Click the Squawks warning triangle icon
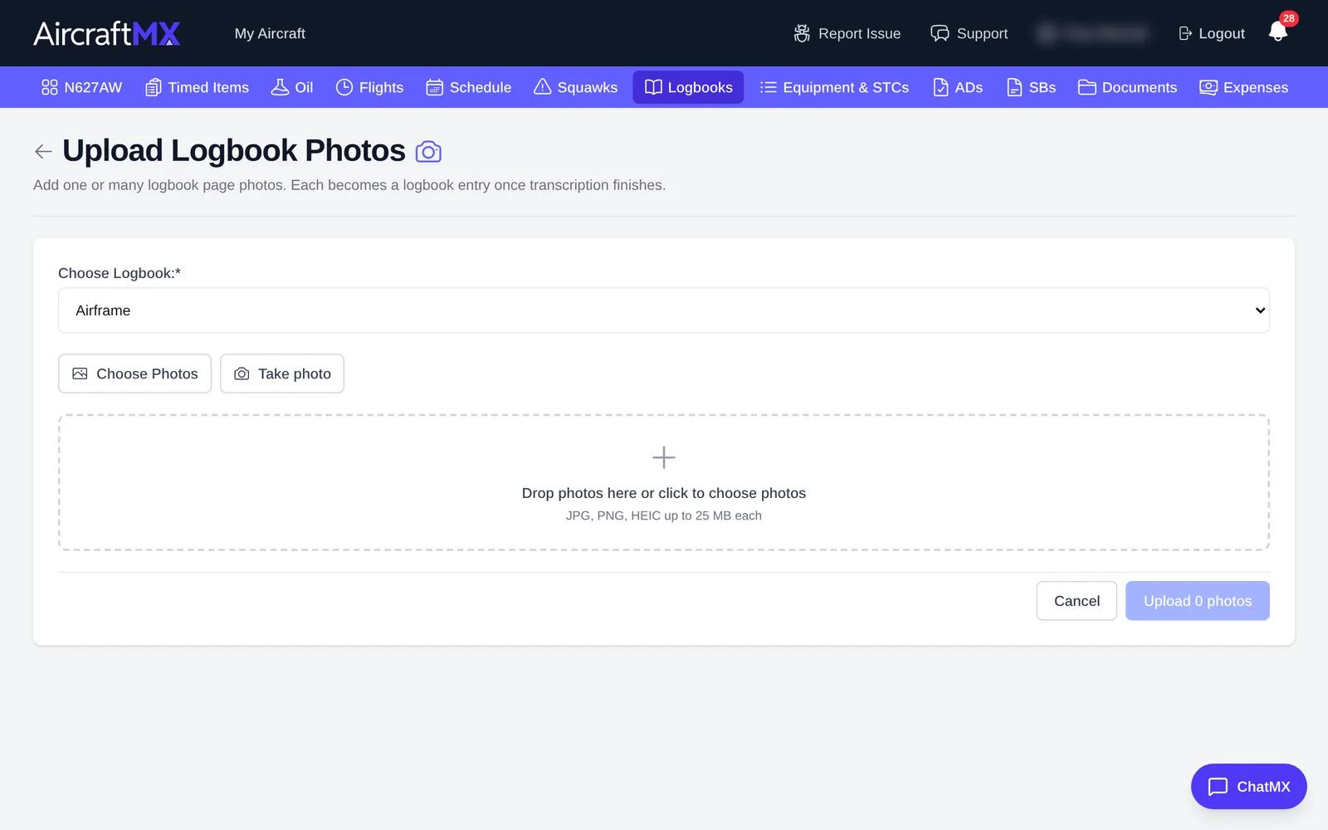 point(542,87)
